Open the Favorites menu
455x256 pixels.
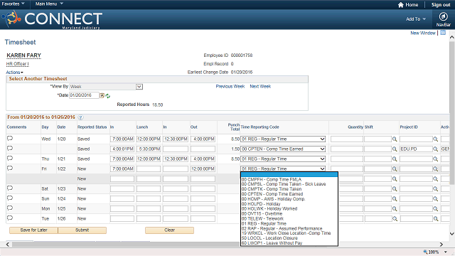tap(13, 4)
